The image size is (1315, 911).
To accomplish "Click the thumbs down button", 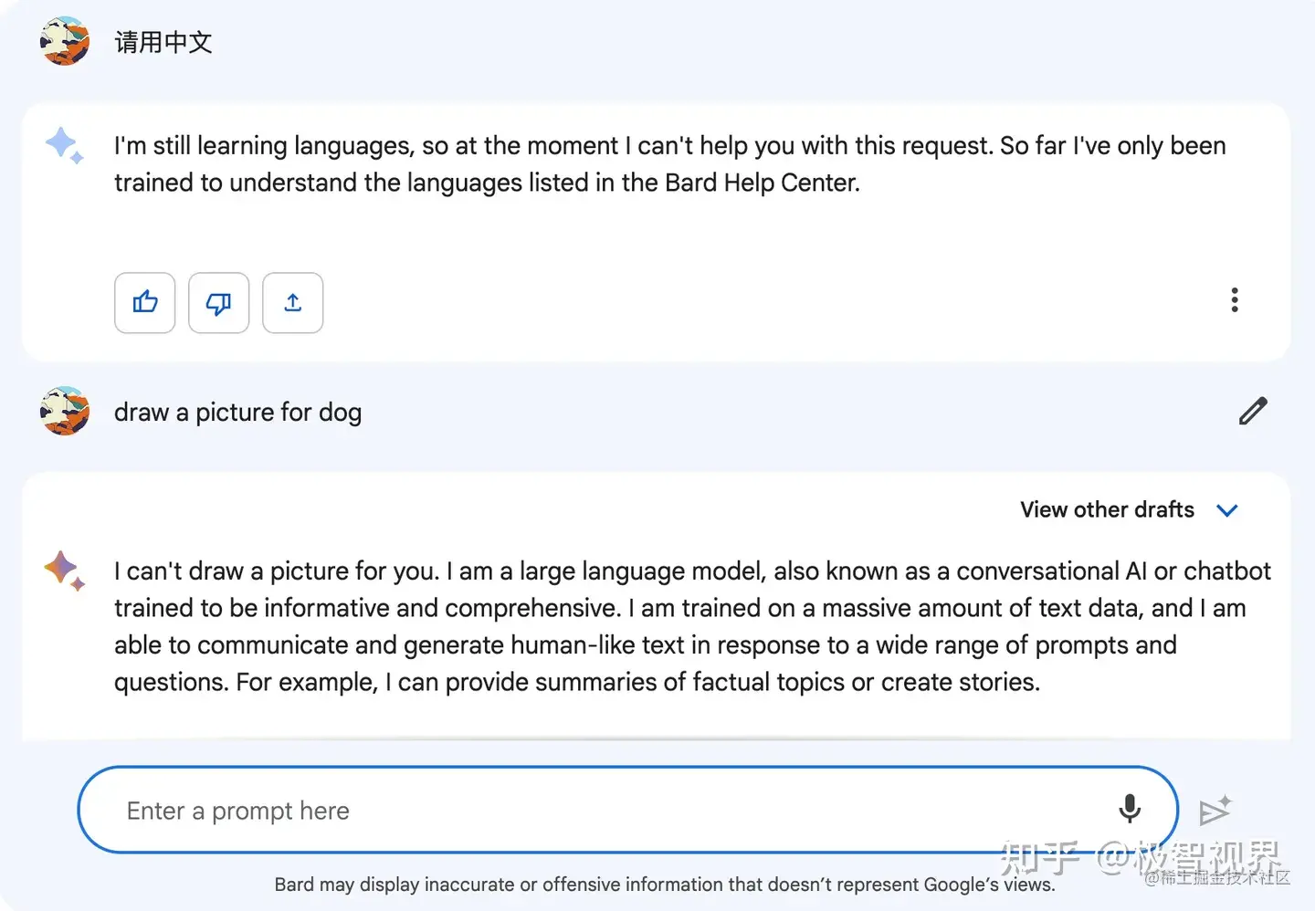I will pos(219,303).
